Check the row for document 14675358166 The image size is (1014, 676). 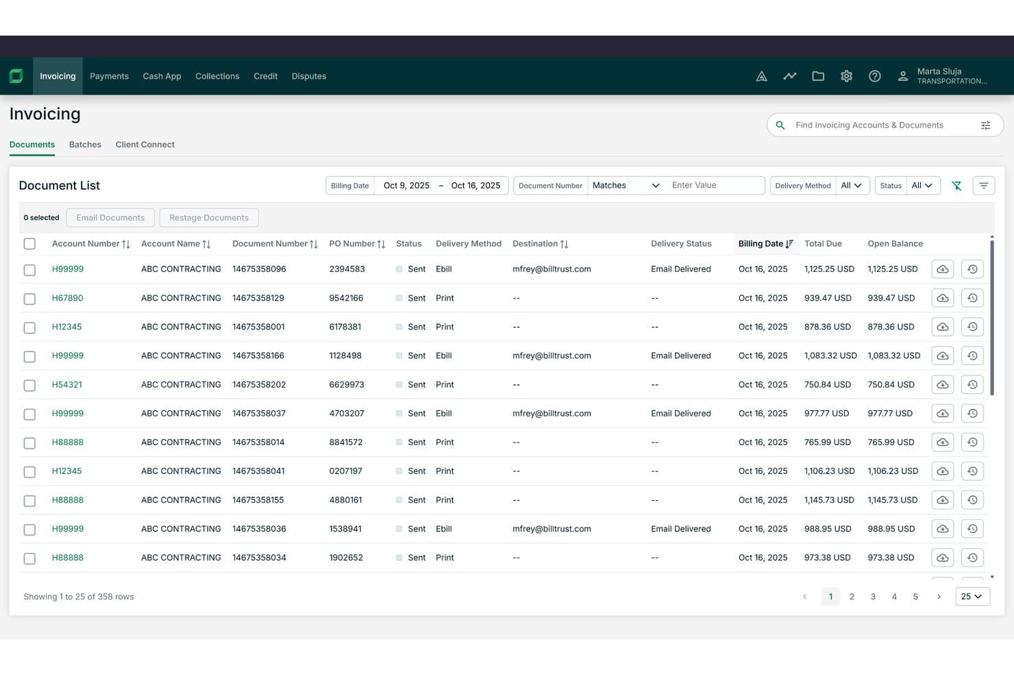point(29,356)
